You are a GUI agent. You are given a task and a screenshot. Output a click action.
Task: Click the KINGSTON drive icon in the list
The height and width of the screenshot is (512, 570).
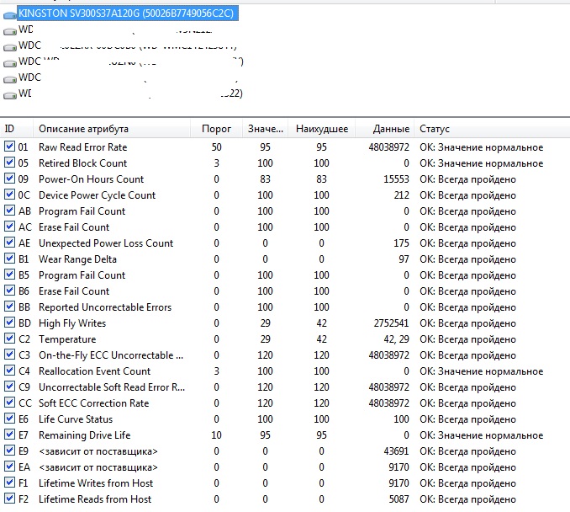10,15
